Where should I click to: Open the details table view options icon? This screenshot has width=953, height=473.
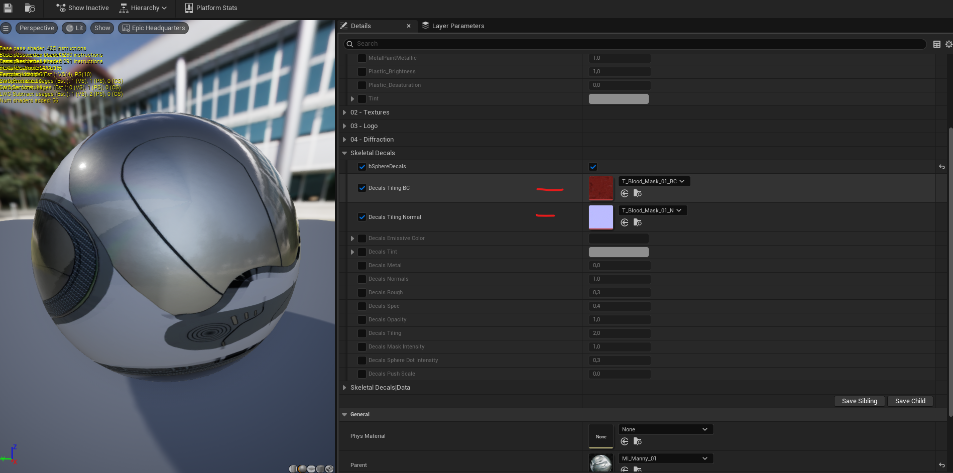pyautogui.click(x=936, y=44)
